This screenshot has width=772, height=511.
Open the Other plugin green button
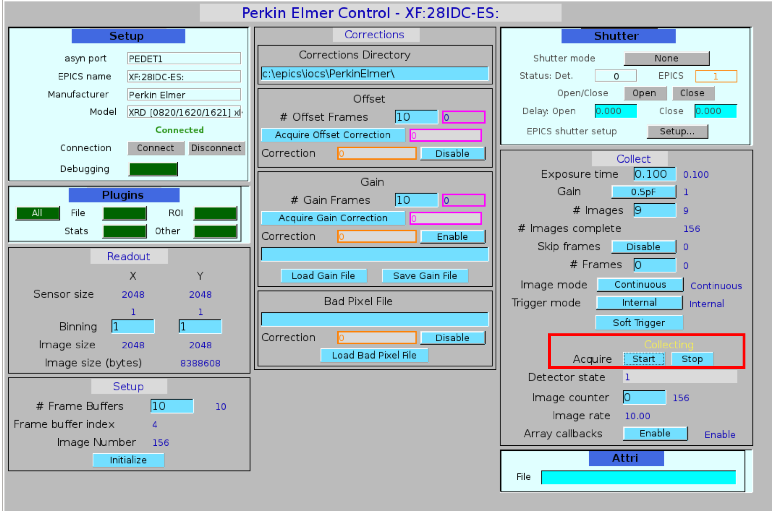[x=216, y=231]
